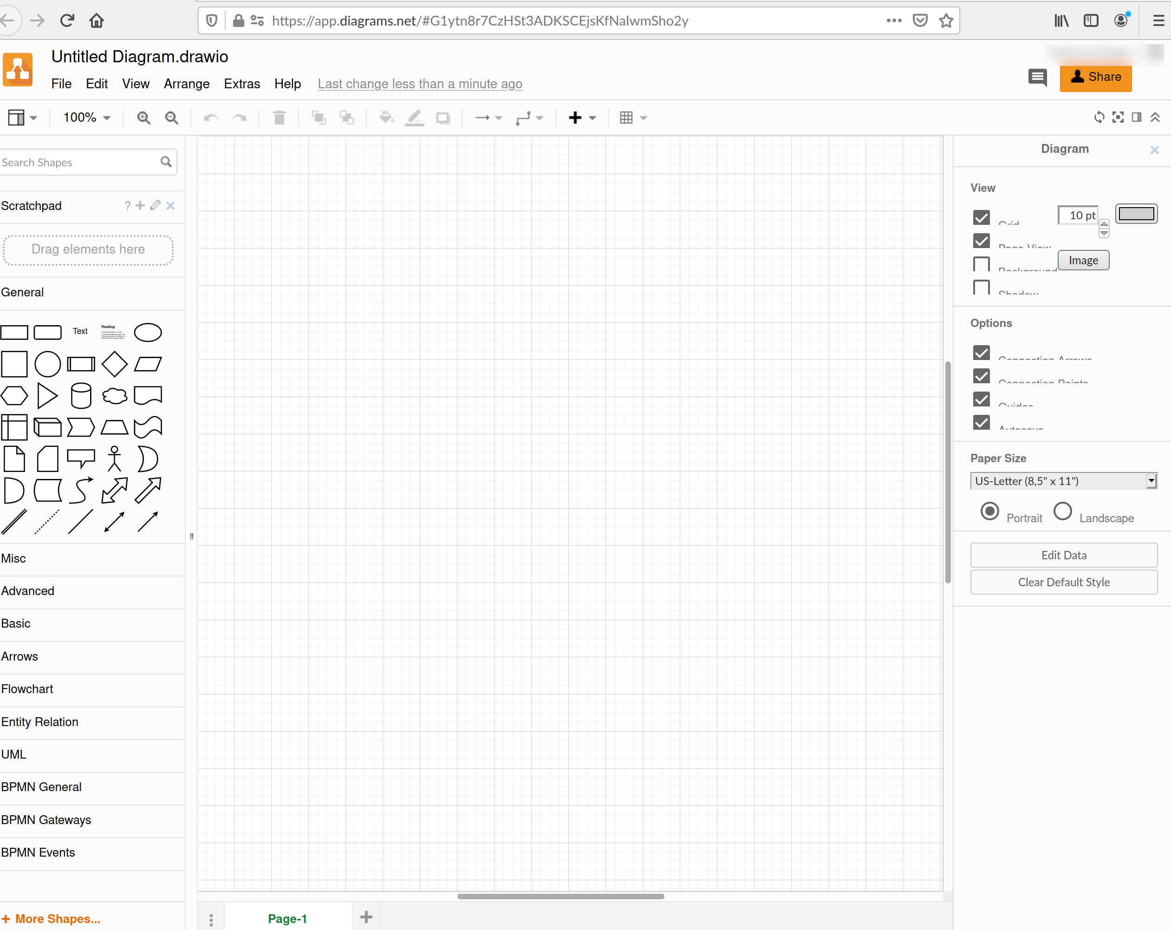Image resolution: width=1171 pixels, height=930 pixels.
Task: Select the triangle shape in General
Action: (47, 396)
